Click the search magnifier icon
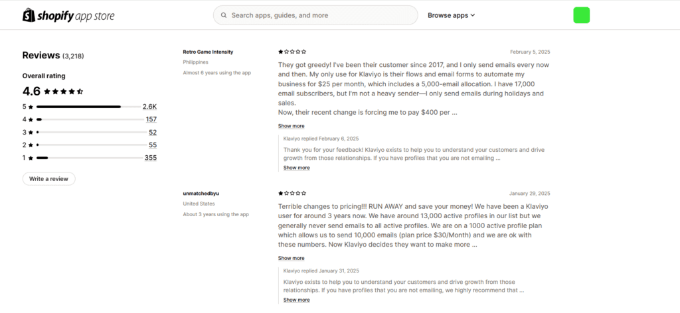 click(224, 15)
